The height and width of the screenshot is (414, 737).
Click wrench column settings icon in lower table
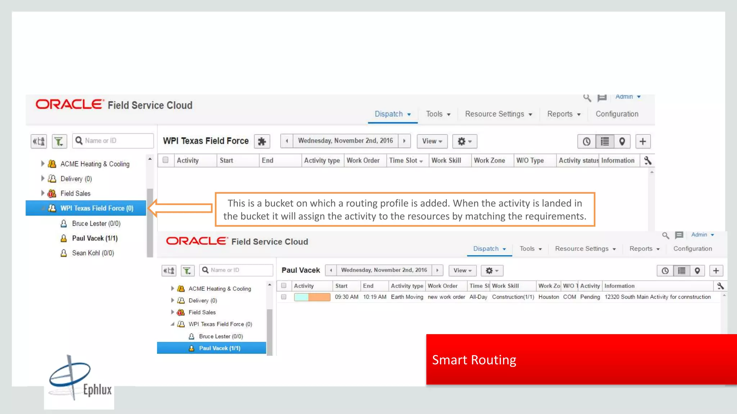(720, 286)
